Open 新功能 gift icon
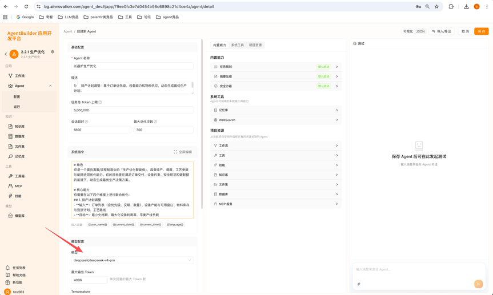The image size is (493, 295). 8,282
